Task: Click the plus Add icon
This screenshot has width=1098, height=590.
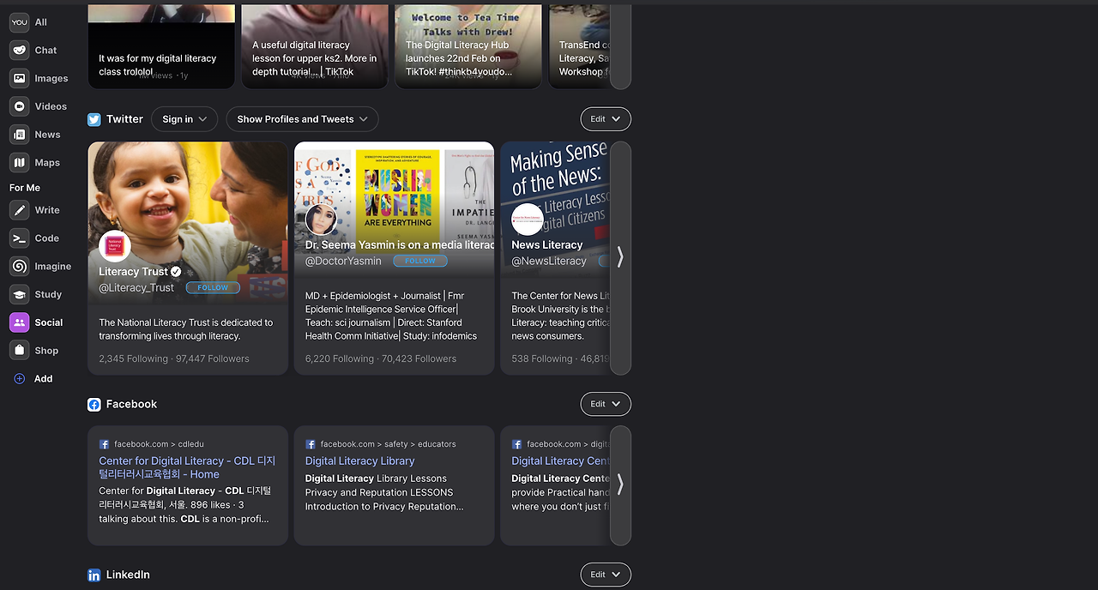Action: point(19,378)
